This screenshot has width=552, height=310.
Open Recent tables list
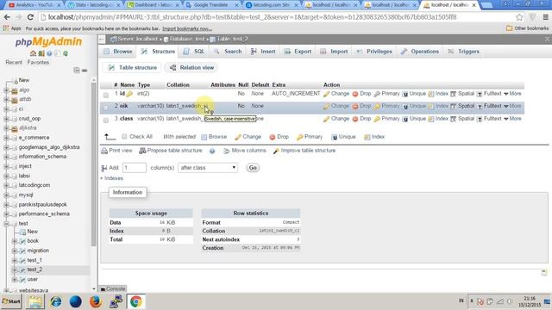(14, 62)
